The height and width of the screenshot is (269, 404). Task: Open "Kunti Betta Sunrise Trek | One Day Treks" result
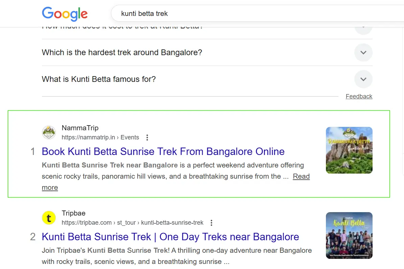click(170, 237)
